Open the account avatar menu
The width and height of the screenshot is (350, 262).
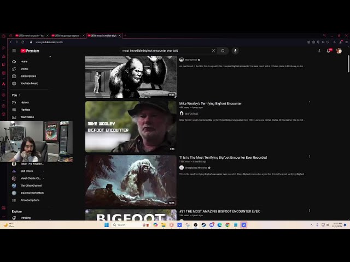coord(339,51)
